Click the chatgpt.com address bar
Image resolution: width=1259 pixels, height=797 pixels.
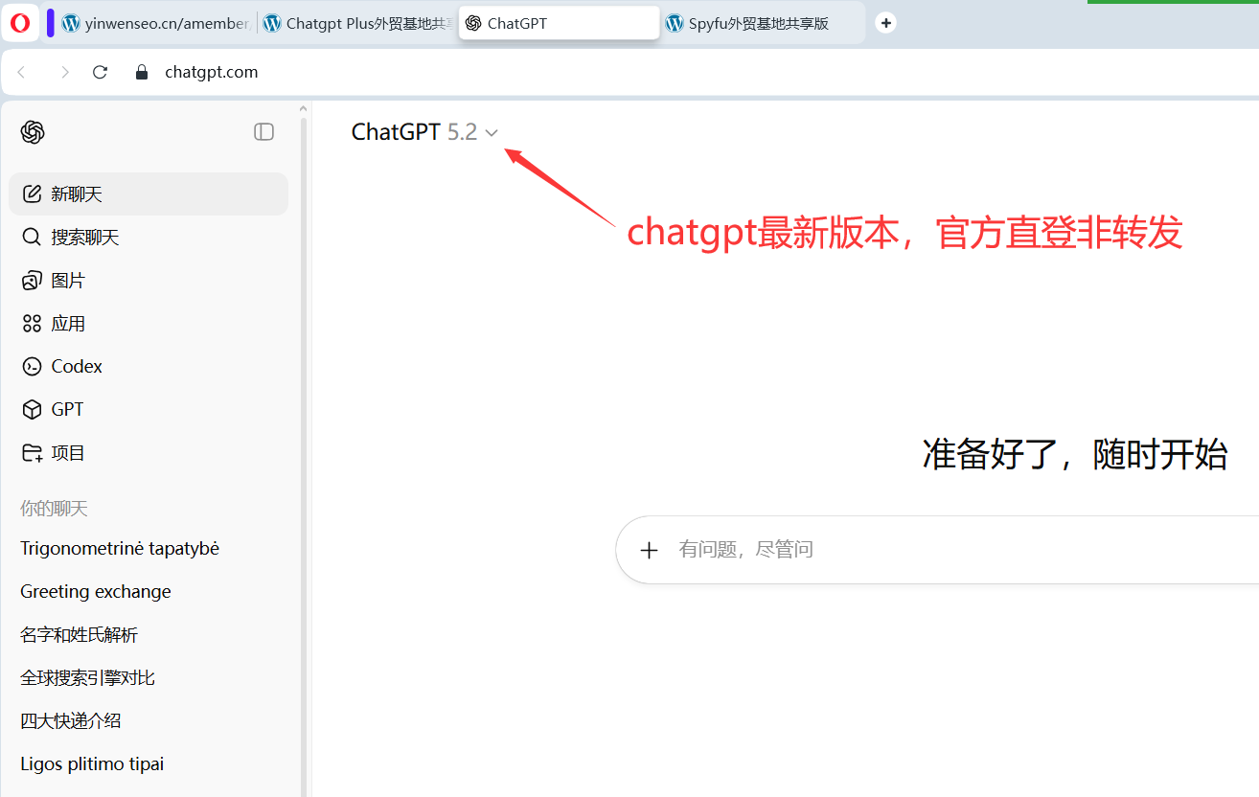pos(212,72)
